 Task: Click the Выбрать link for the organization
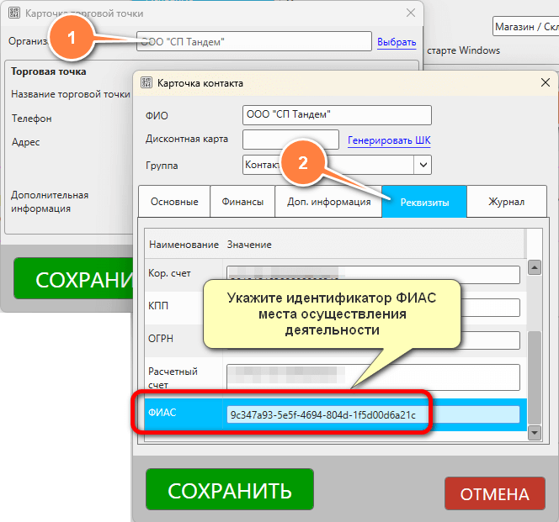click(397, 42)
